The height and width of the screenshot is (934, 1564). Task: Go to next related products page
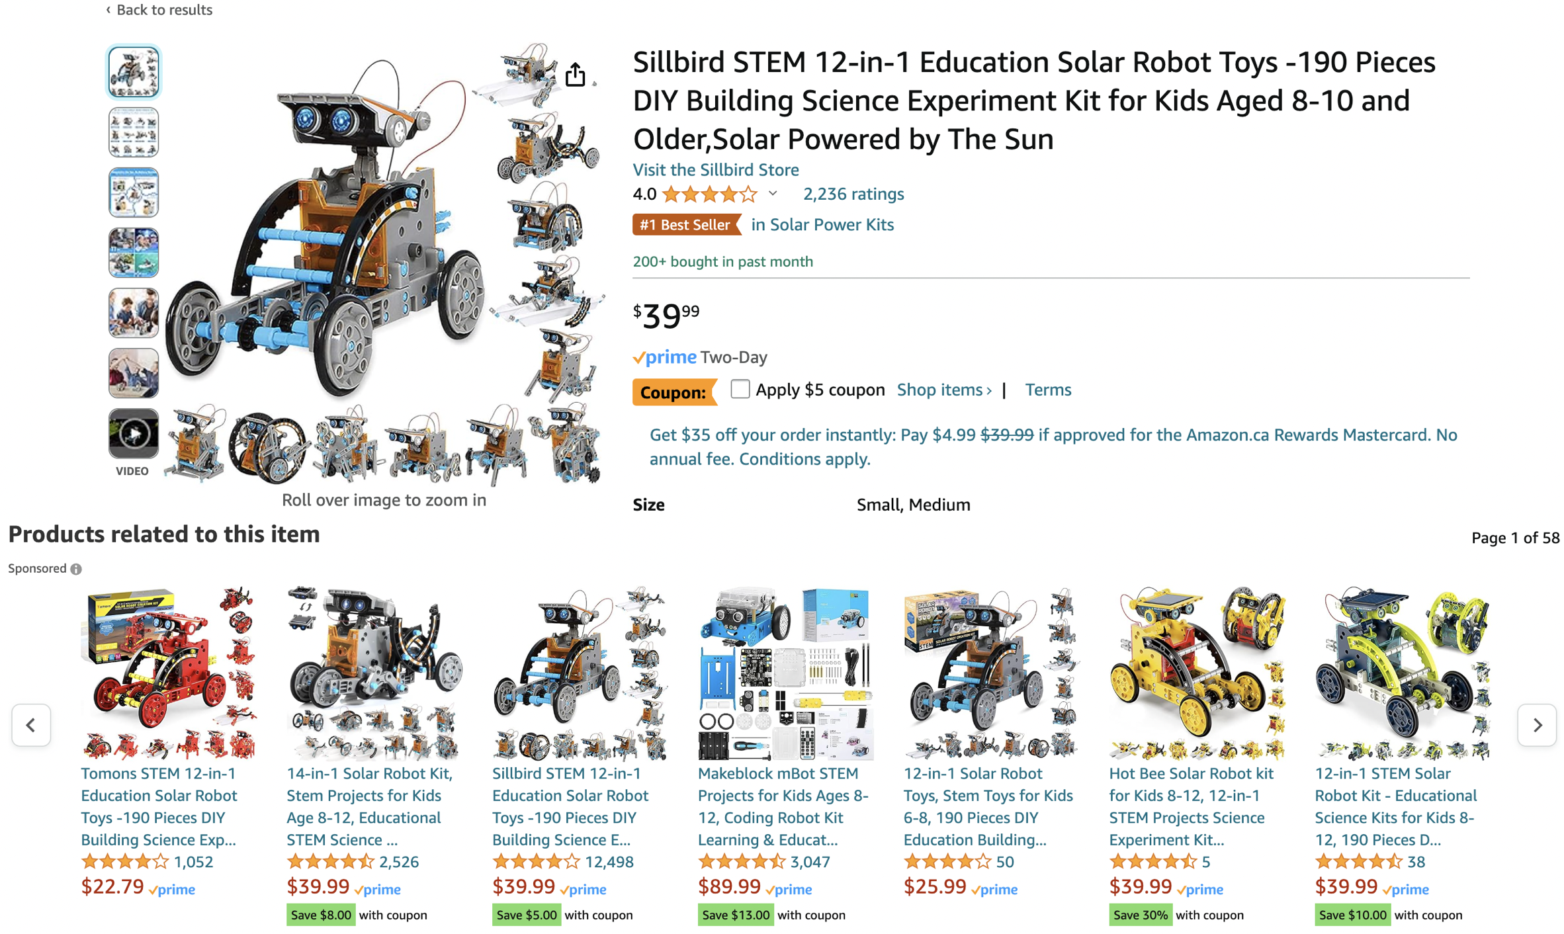pos(1536,725)
